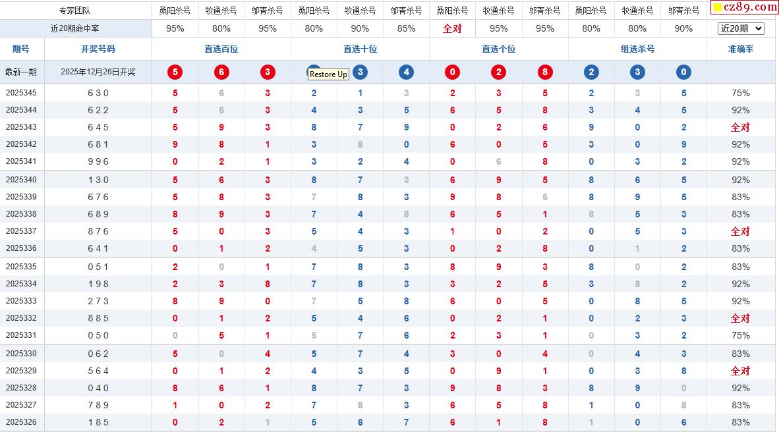Select issue number 2025329

(x=21, y=370)
